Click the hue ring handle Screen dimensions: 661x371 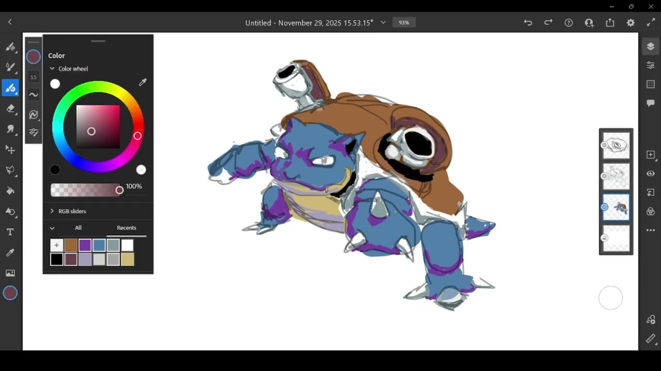coord(137,136)
